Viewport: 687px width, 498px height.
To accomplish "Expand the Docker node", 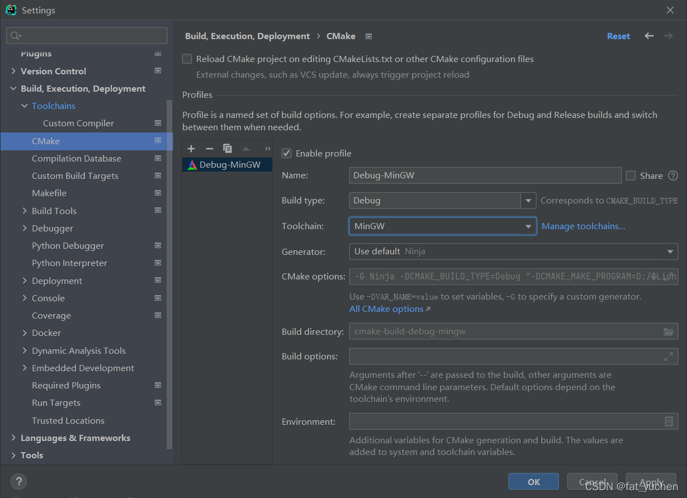I will pyautogui.click(x=25, y=333).
